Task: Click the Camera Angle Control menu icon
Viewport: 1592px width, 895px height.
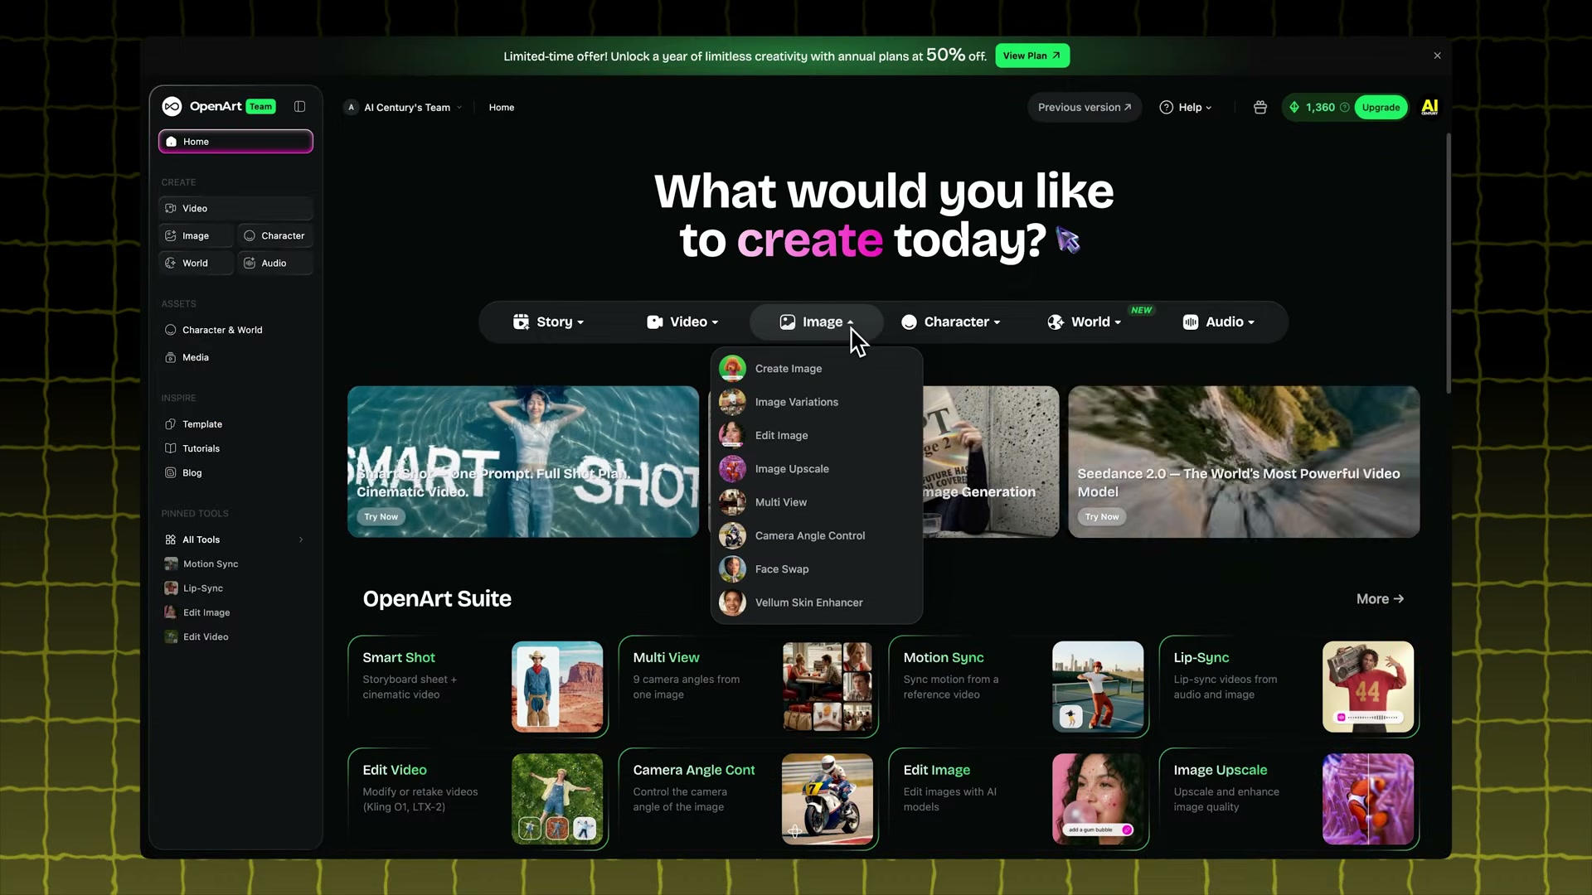Action: pyautogui.click(x=732, y=535)
